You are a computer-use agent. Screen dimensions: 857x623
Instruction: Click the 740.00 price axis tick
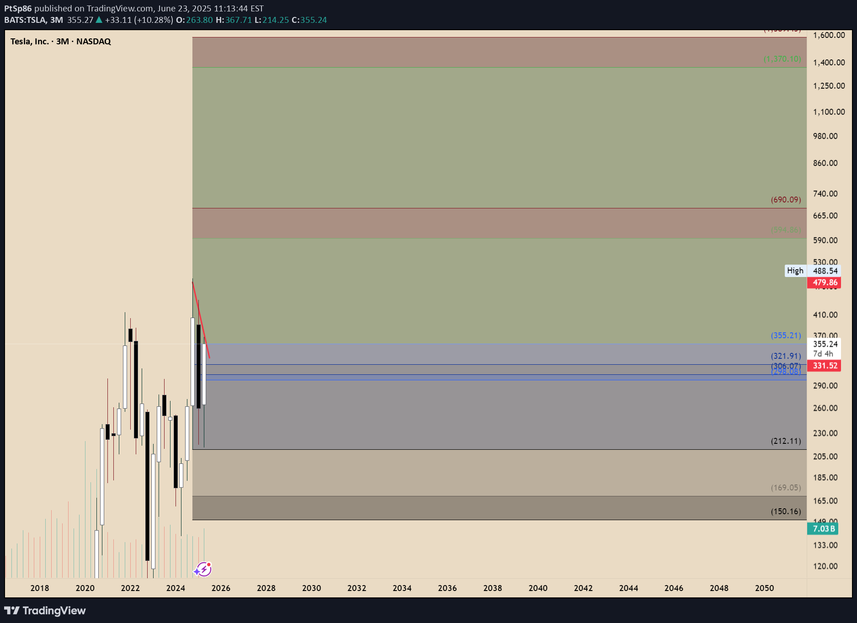[x=825, y=194]
